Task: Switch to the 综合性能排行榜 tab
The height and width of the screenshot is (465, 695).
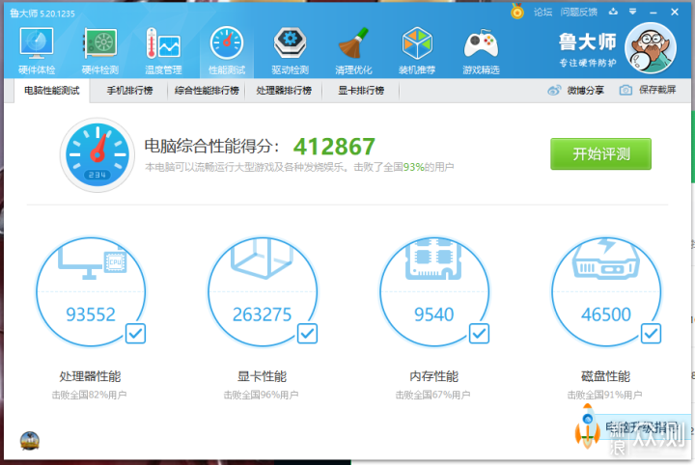Action: click(x=207, y=91)
